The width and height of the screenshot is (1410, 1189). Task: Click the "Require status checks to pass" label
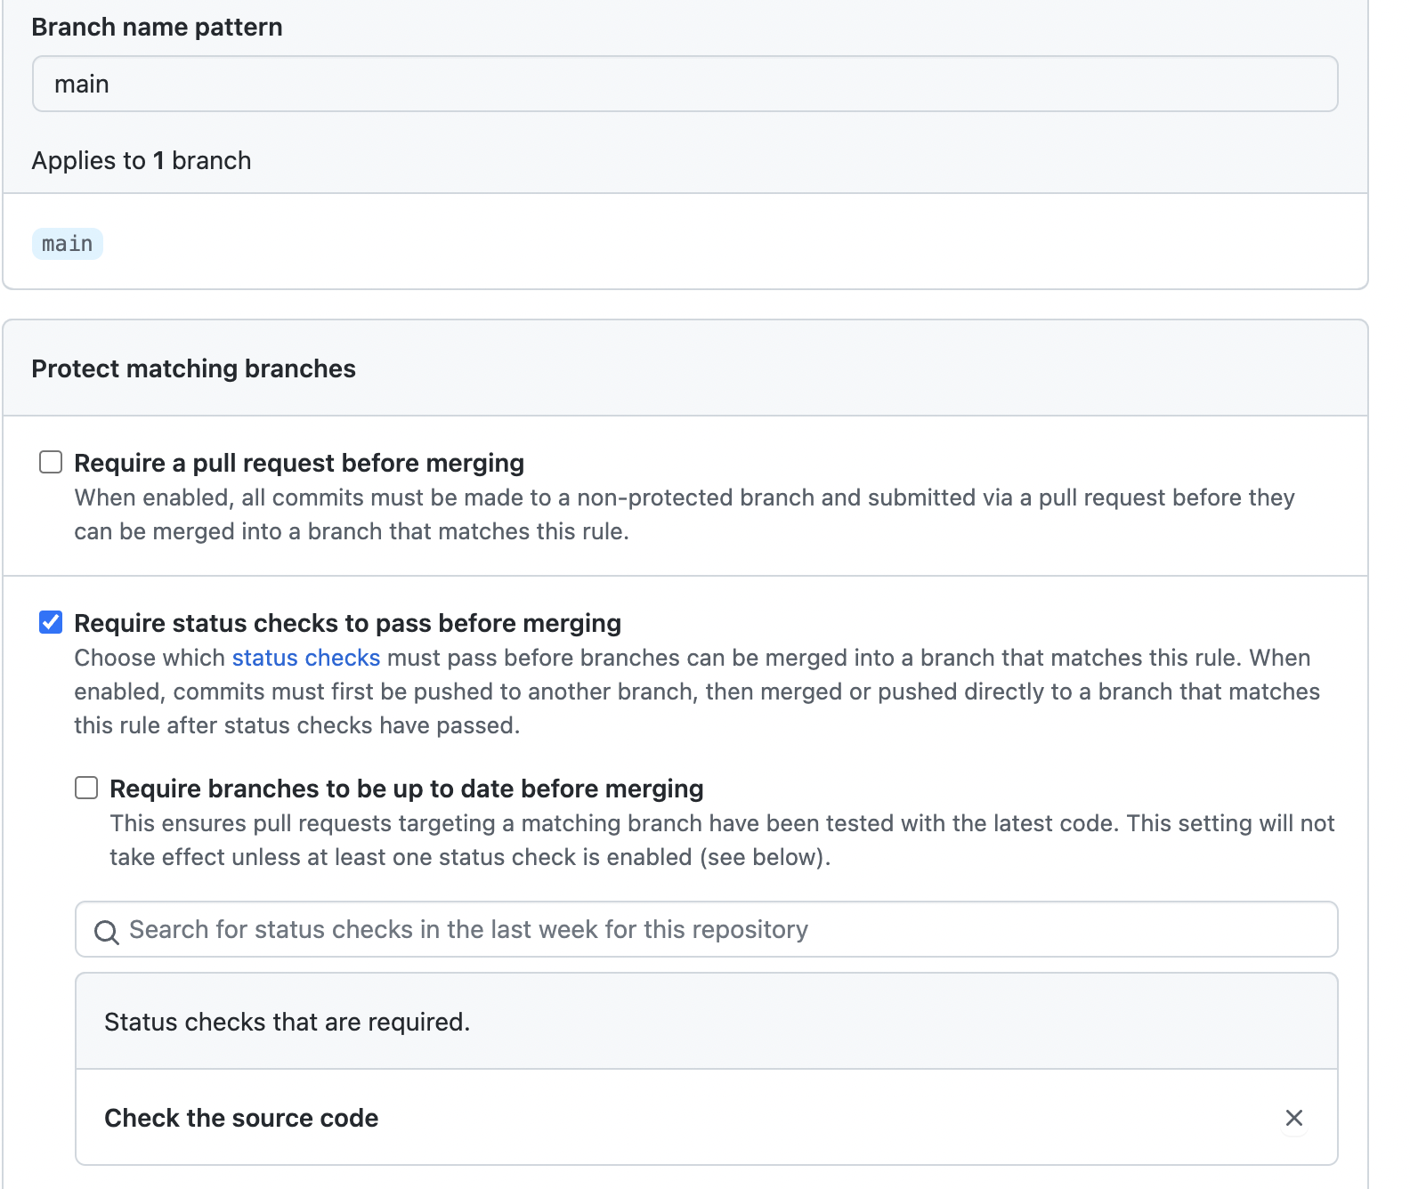pyautogui.click(x=347, y=623)
